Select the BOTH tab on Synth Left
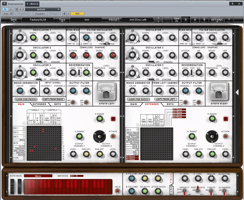The height and width of the screenshot is (200, 244). [58, 104]
